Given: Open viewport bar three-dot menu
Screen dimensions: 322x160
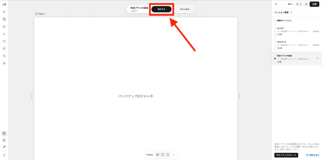Looking at the screenshot, I should (174, 155).
